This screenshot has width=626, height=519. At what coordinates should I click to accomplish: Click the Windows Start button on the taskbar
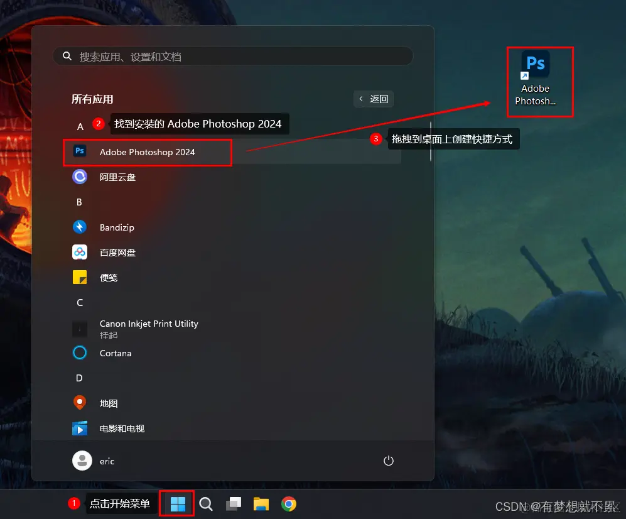pyautogui.click(x=178, y=504)
